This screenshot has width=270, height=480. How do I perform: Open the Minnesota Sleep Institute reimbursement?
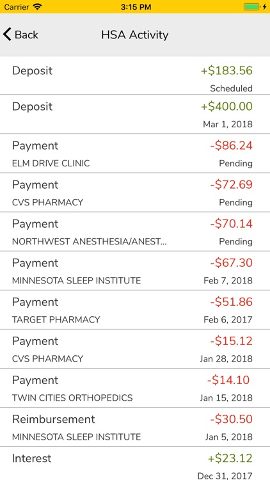tap(135, 427)
